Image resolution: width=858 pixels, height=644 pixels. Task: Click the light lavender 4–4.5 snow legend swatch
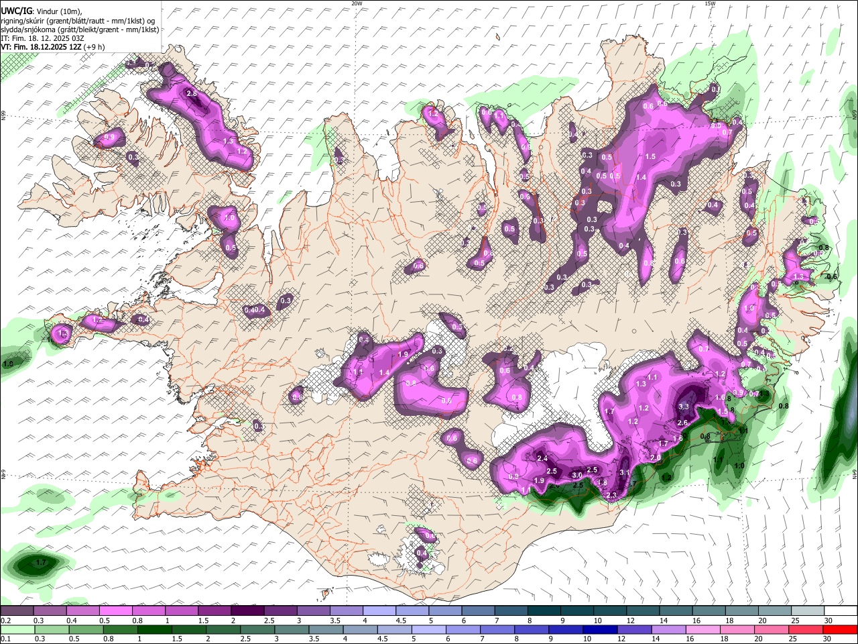point(379,611)
